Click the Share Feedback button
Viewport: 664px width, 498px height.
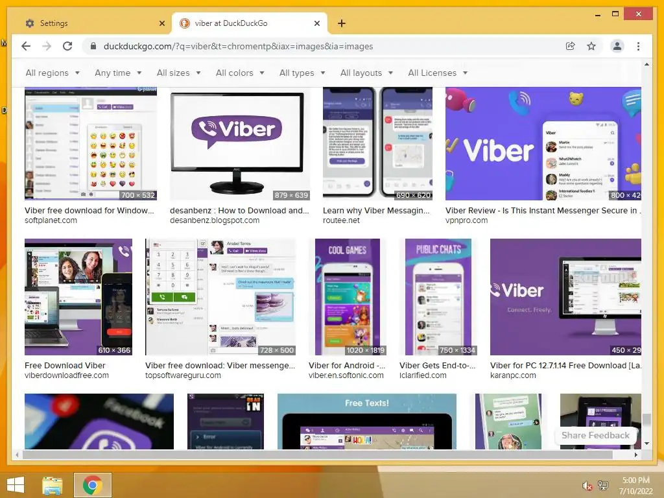coord(595,435)
